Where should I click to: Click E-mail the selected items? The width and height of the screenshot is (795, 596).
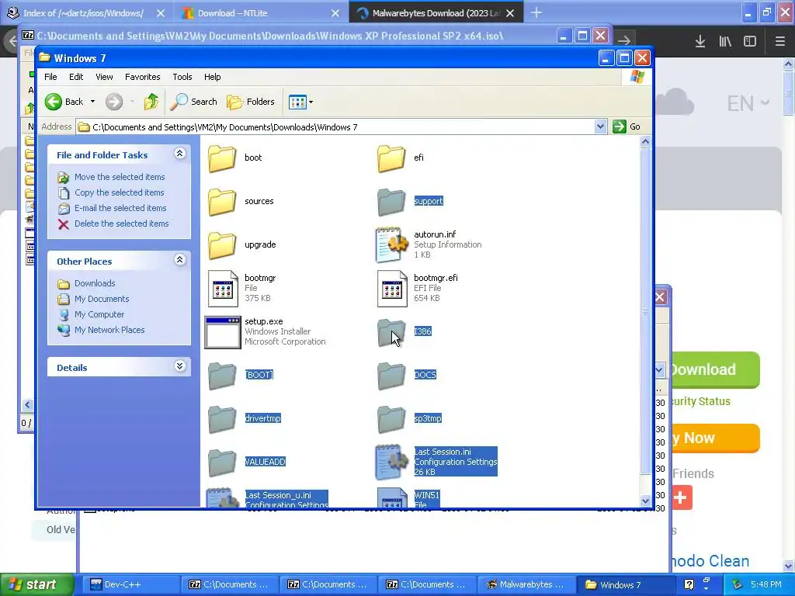point(120,208)
